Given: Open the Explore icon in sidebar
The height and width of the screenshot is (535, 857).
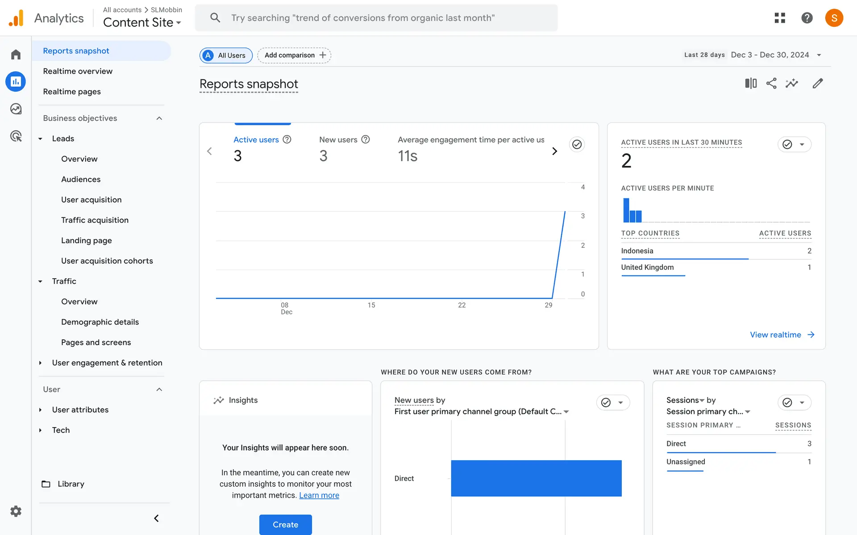Looking at the screenshot, I should [x=16, y=109].
